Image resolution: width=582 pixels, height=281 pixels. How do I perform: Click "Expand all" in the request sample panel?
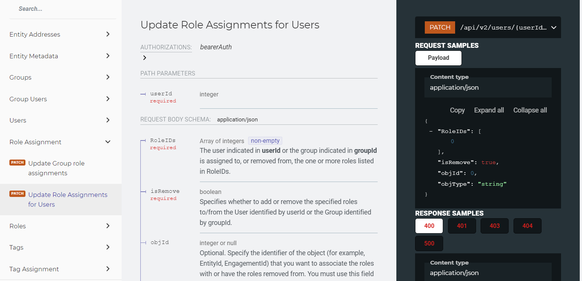(x=489, y=110)
